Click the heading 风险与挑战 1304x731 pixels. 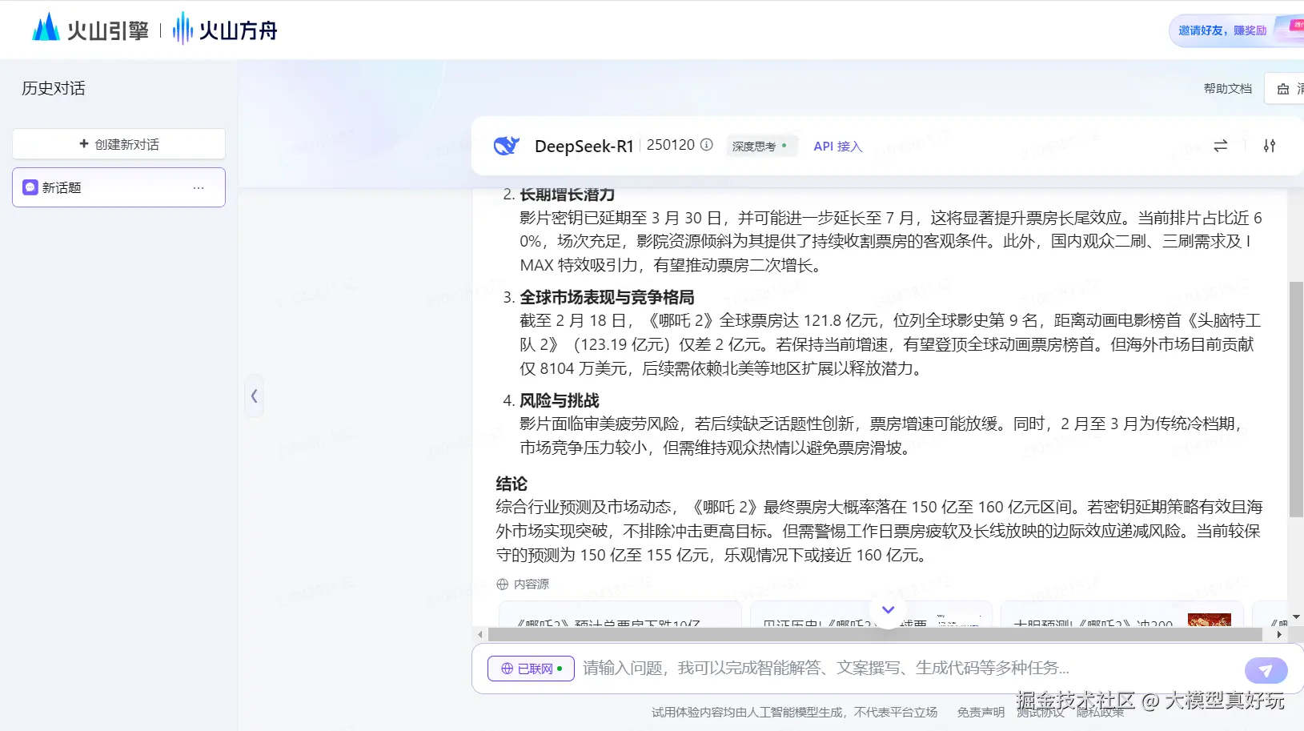pos(560,400)
